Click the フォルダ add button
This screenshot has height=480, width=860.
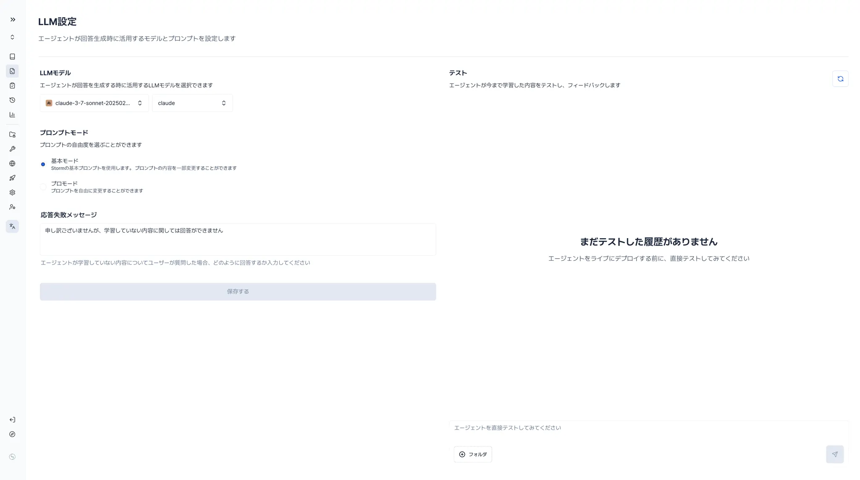(472, 454)
